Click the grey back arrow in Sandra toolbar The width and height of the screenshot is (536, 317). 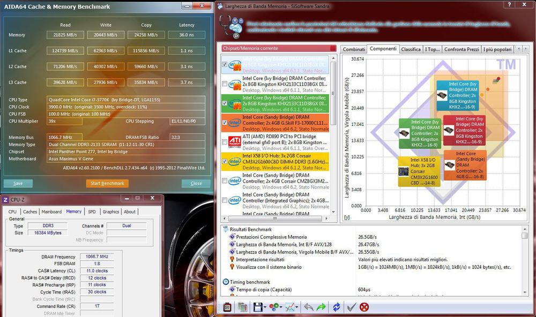click(308, 307)
